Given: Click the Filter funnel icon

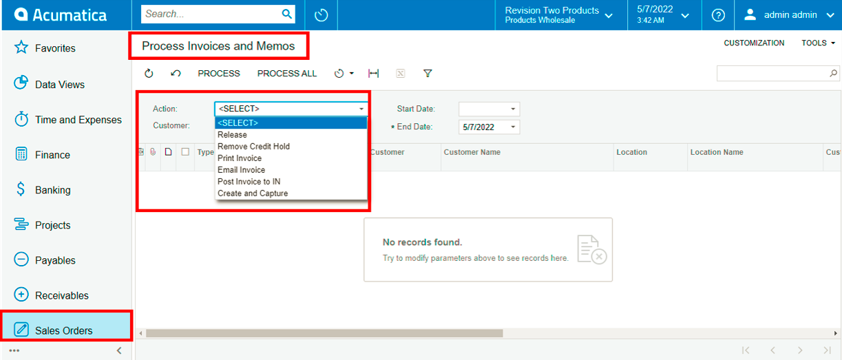Looking at the screenshot, I should [428, 73].
